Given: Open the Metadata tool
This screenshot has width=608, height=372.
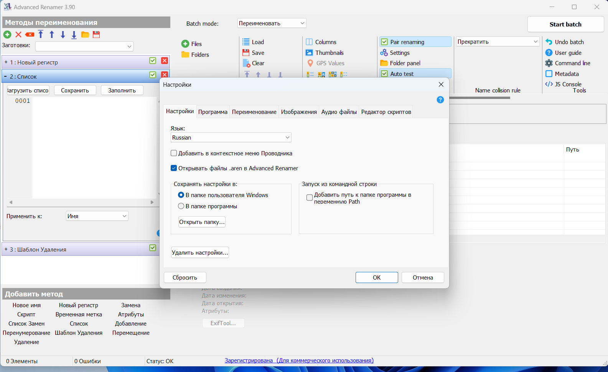Looking at the screenshot, I should pos(562,74).
